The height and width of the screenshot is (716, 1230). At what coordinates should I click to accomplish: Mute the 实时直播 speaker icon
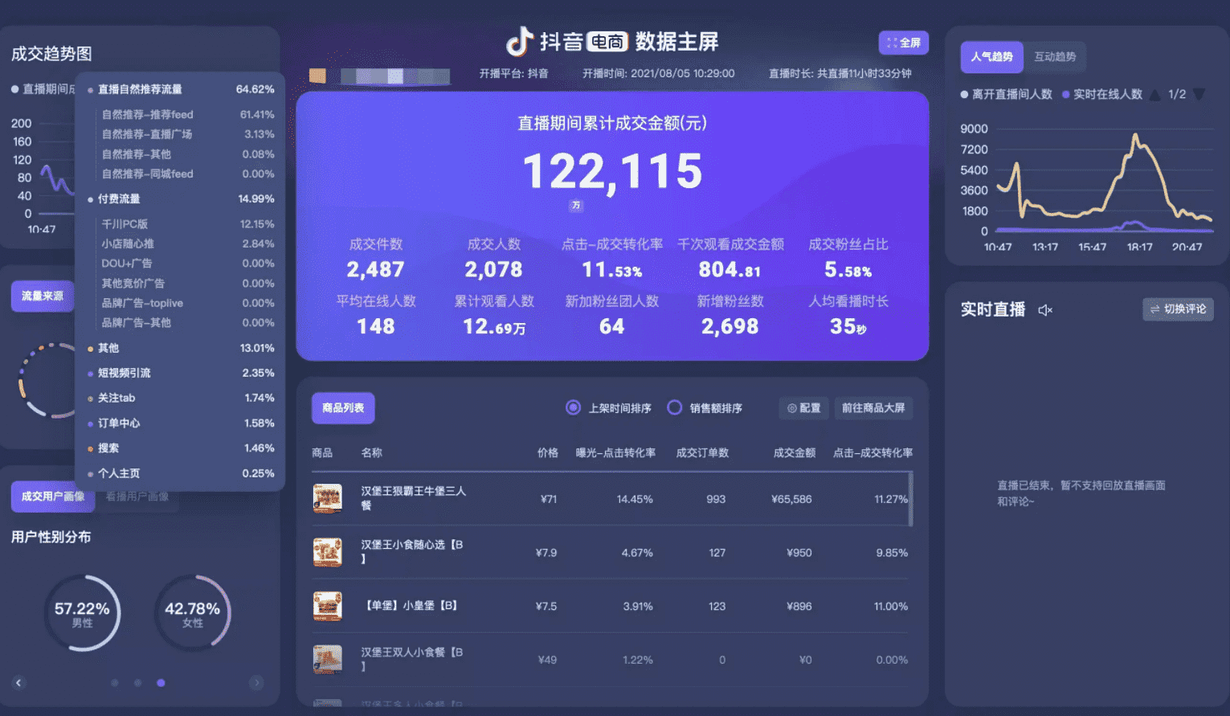click(x=1044, y=310)
